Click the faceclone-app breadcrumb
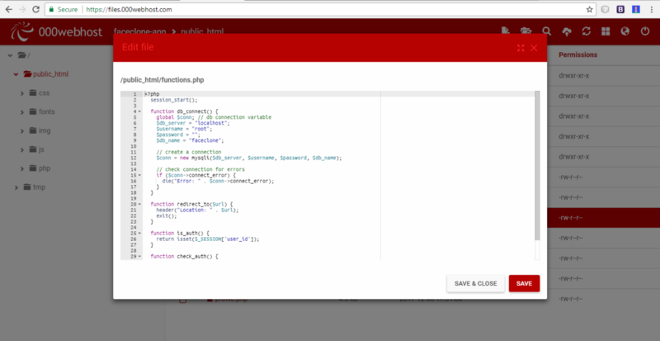This screenshot has height=341, width=660. (x=139, y=31)
